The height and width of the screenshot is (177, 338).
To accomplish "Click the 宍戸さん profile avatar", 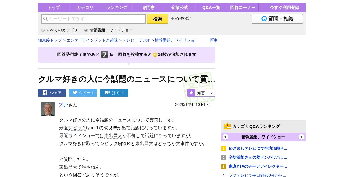I will click(48, 109).
